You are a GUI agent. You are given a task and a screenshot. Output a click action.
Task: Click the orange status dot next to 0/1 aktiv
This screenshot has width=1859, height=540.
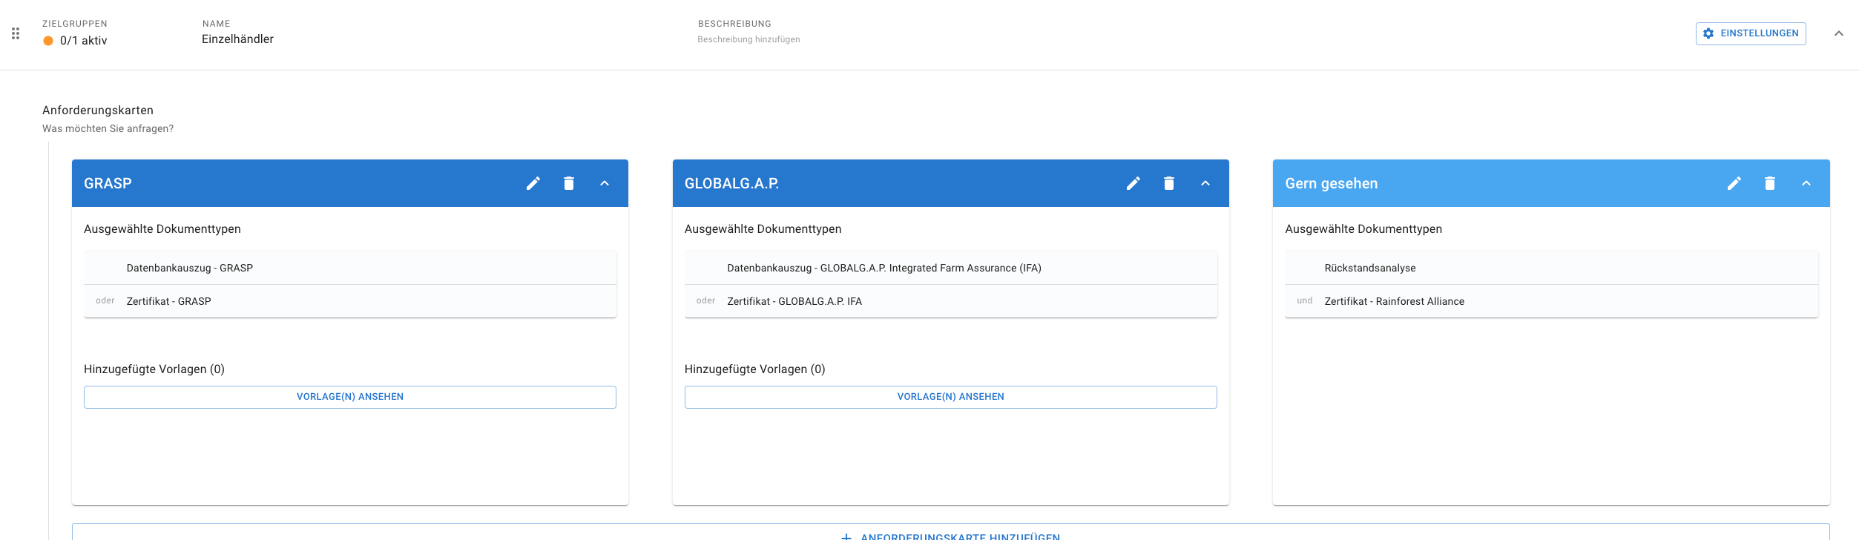48,41
